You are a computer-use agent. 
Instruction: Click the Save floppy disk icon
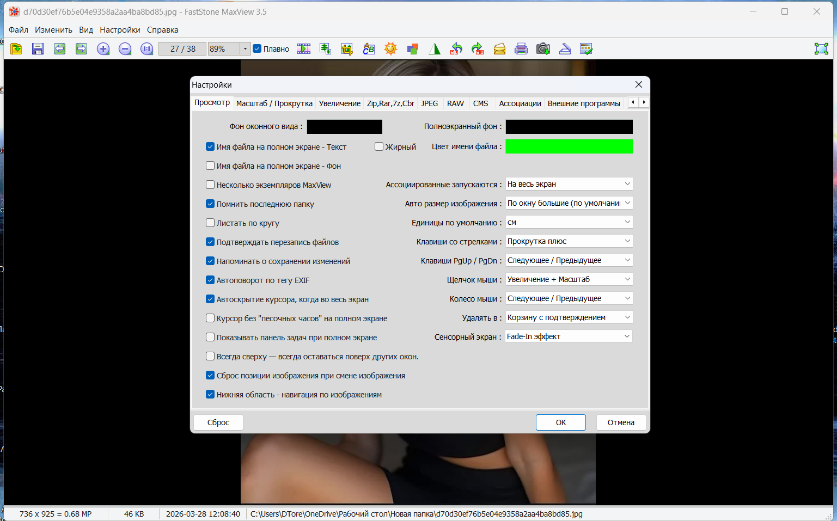38,49
